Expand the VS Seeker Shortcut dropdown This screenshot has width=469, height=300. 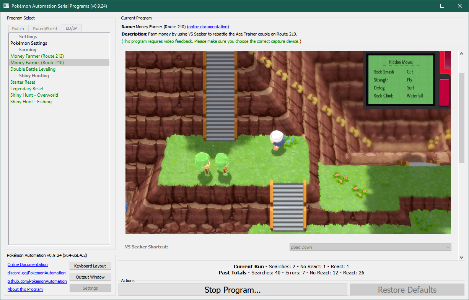370,247
